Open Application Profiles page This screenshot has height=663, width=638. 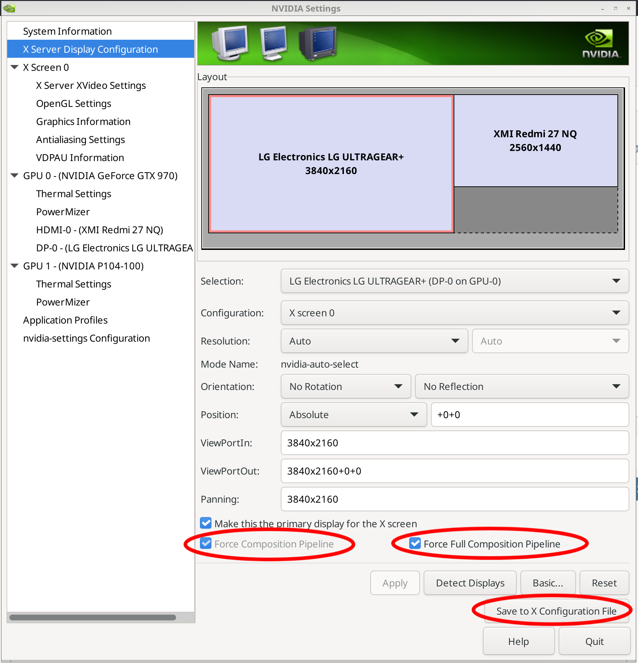tap(65, 320)
